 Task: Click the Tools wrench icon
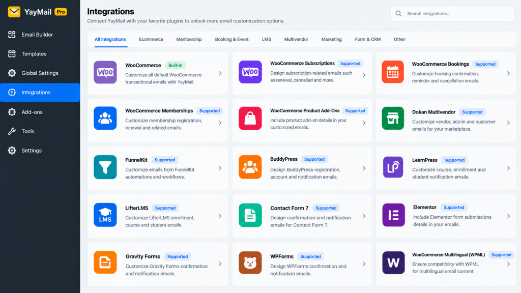click(12, 131)
